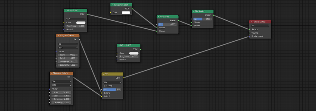Click the Diffuse BSDF Color swatch
316x111 pixels.
(x=134, y=53)
